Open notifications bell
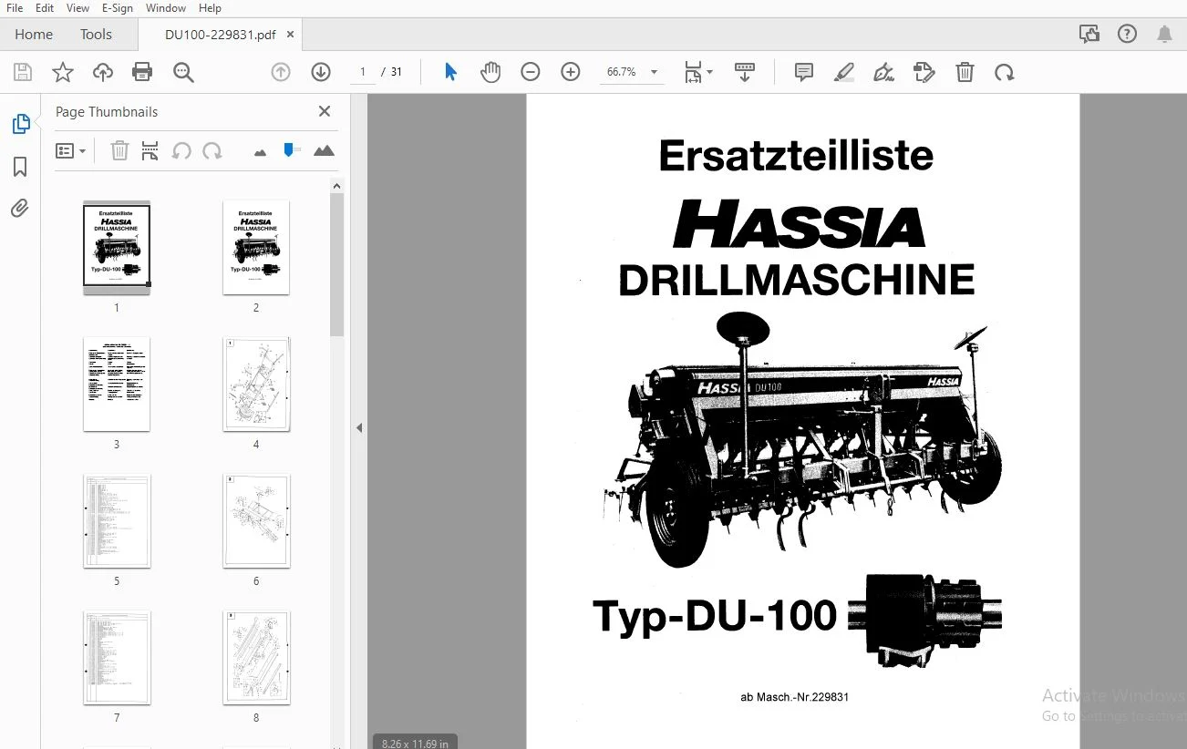Screen dimensions: 1187x749 (1165, 34)
